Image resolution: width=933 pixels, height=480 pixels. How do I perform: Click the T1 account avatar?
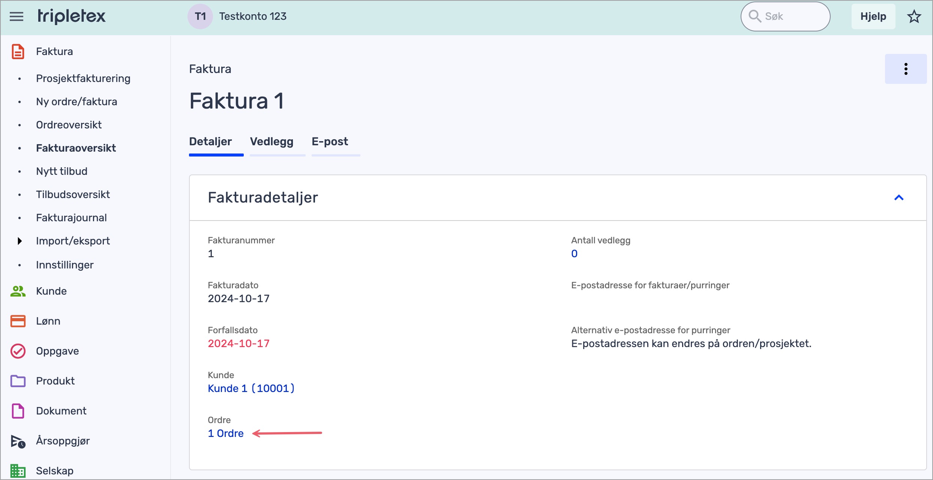pyautogui.click(x=200, y=16)
